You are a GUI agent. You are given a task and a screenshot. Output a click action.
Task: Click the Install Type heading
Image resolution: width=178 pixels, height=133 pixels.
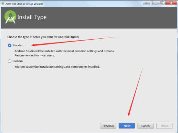(32, 17)
